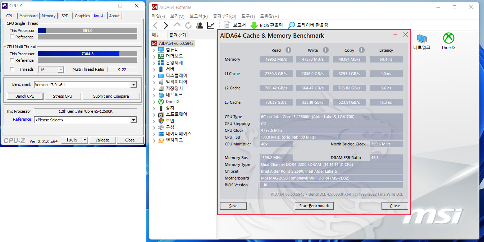Open the Tools dropdown arrow in CPU-Z

click(x=85, y=140)
